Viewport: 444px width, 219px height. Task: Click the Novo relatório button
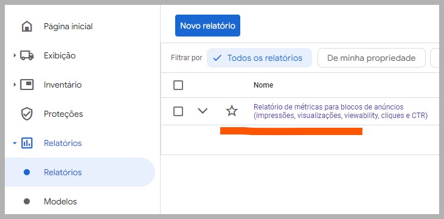click(207, 26)
